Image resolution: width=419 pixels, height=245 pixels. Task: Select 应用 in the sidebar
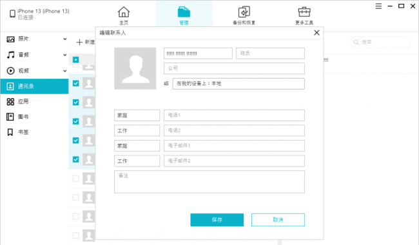click(x=34, y=101)
